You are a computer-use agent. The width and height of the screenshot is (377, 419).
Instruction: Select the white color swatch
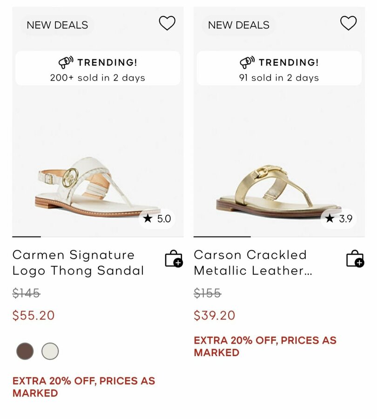(x=50, y=351)
